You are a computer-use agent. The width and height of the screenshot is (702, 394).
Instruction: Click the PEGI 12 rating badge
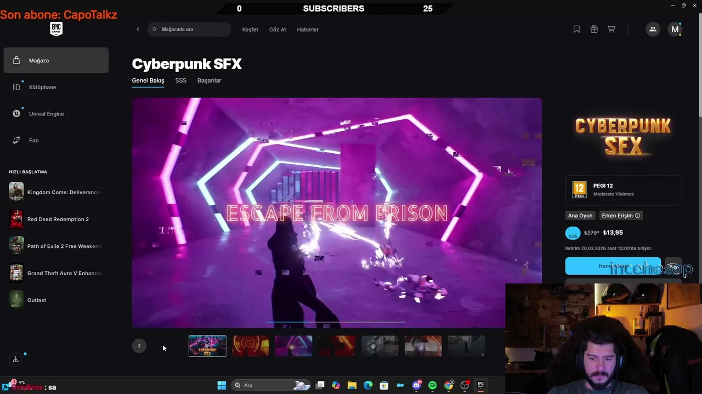coord(624,190)
